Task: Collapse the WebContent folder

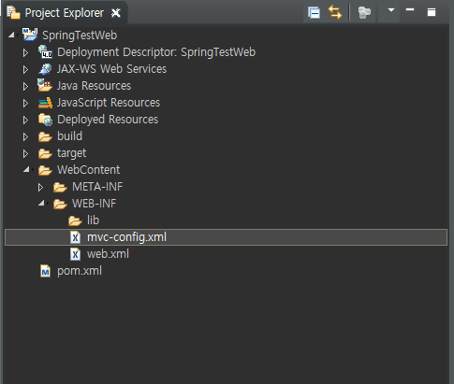Action: [26, 169]
